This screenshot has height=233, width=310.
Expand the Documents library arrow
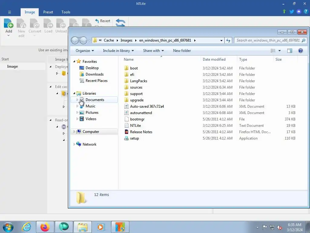click(77, 100)
